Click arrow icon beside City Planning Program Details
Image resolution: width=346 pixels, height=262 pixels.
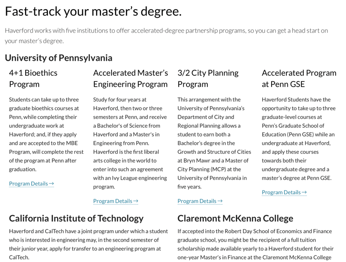point(220,201)
